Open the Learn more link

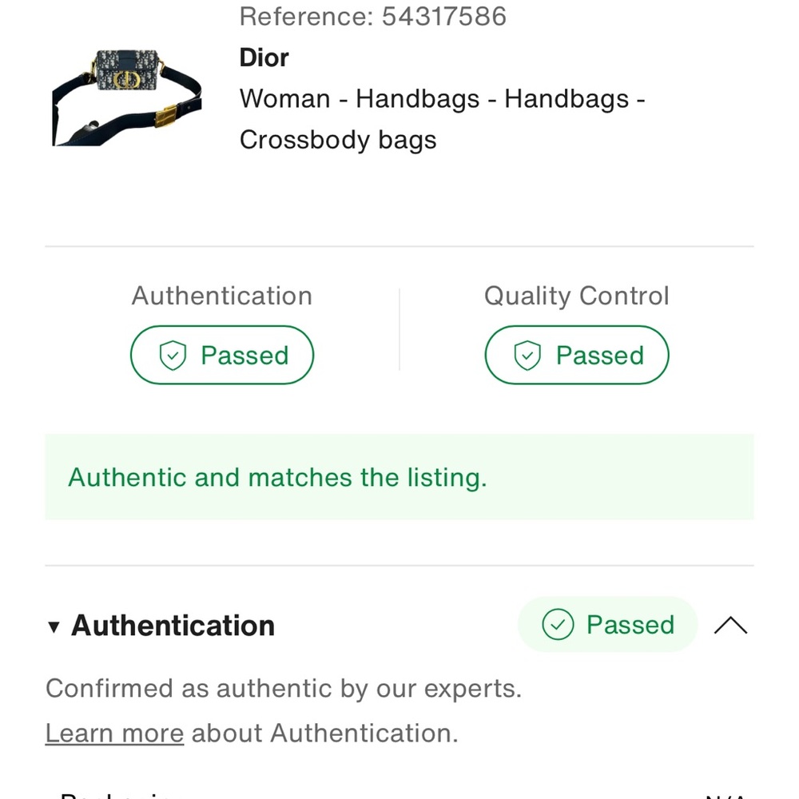(x=114, y=733)
